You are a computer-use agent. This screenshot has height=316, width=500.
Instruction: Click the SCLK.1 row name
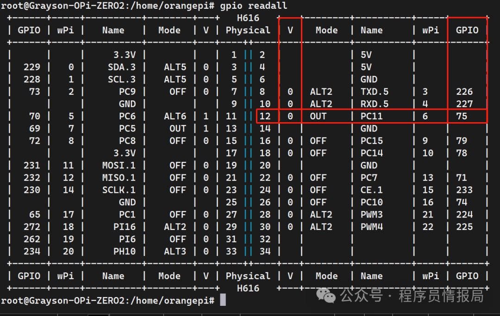tap(119, 190)
